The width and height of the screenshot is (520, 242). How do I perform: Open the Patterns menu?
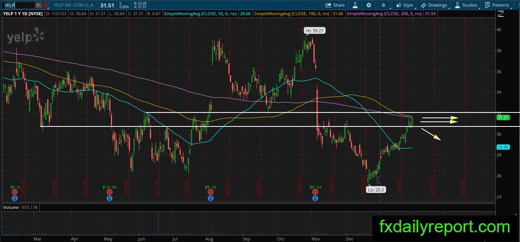coord(497,5)
